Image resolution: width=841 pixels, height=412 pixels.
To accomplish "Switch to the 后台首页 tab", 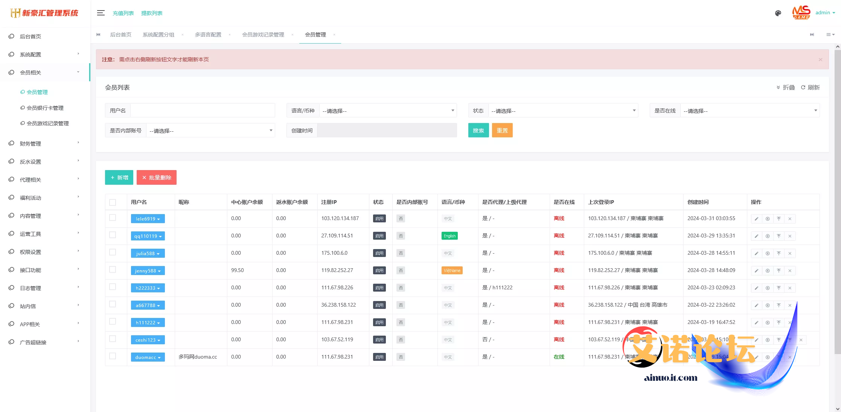I will (120, 35).
